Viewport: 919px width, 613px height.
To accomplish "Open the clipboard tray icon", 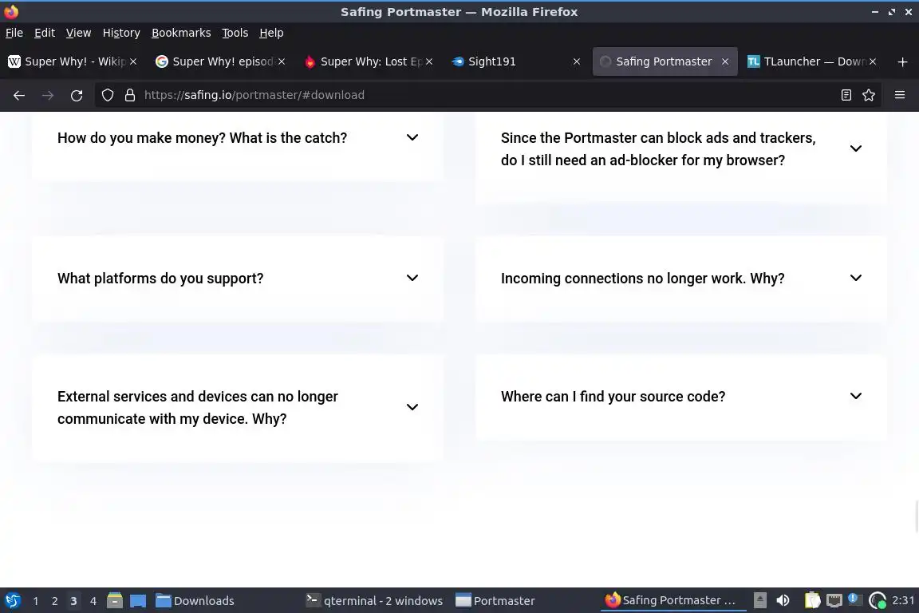I will (x=812, y=600).
